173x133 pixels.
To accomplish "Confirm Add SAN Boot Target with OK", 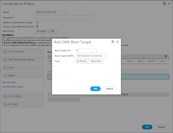I will (95, 89).
